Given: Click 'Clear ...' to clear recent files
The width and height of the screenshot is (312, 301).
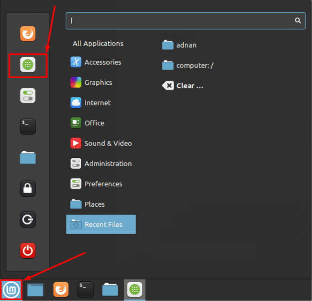Looking at the screenshot, I should click(183, 86).
